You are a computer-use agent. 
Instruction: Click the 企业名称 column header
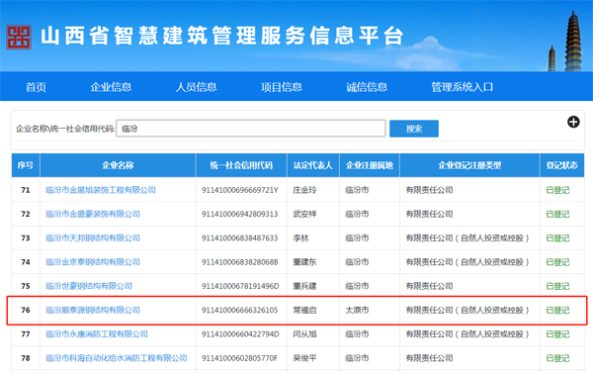pos(118,165)
